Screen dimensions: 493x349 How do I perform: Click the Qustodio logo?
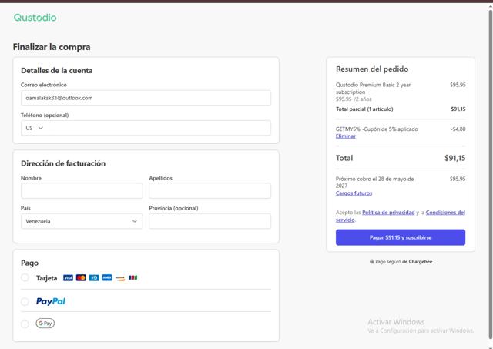(x=35, y=18)
